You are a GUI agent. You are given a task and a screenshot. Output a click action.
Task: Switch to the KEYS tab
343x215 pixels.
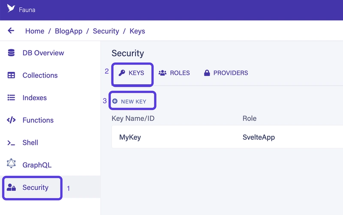pos(132,73)
